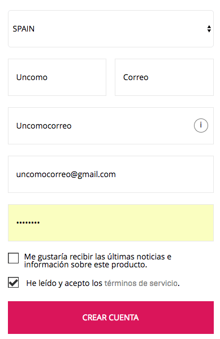Click the Correo text in the surname box

[x=136, y=77]
